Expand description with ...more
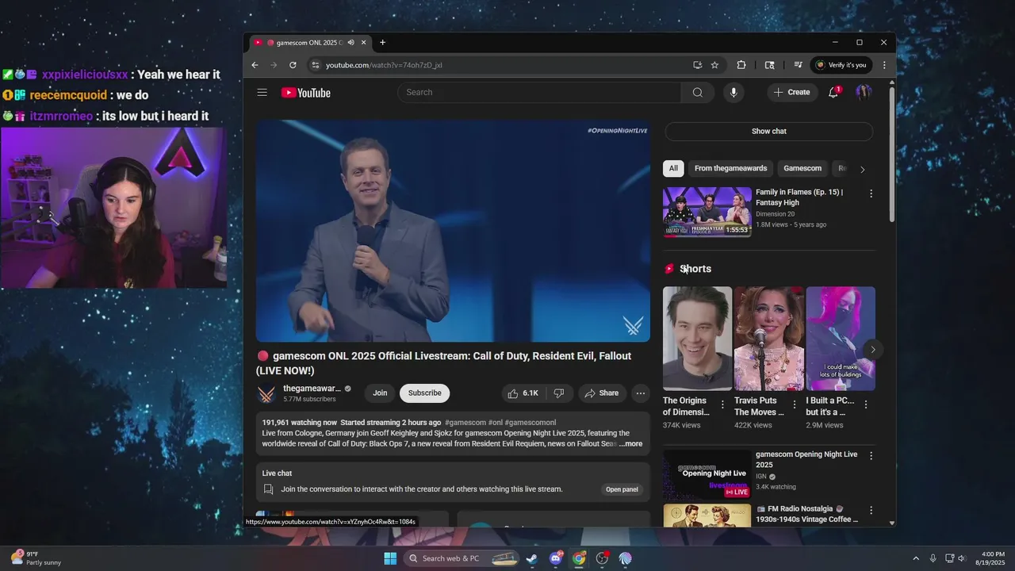The image size is (1015, 571). click(x=631, y=444)
